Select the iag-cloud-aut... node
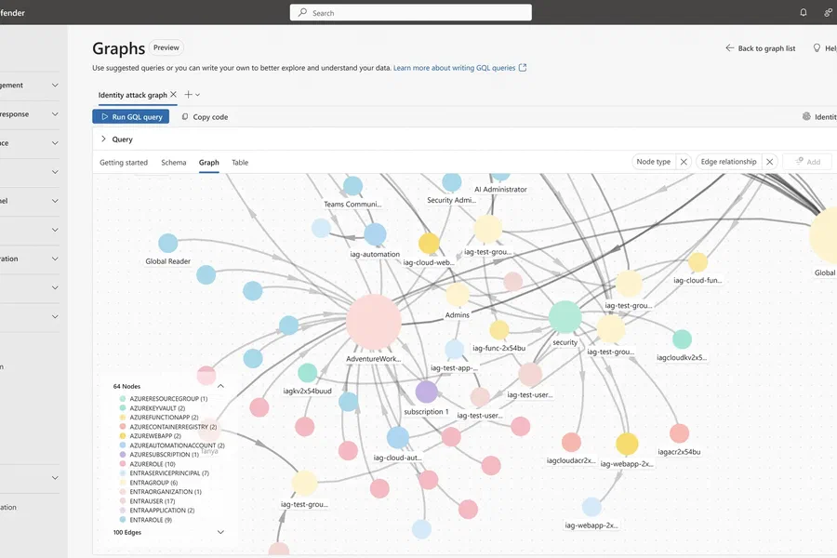837x558 pixels. click(398, 437)
